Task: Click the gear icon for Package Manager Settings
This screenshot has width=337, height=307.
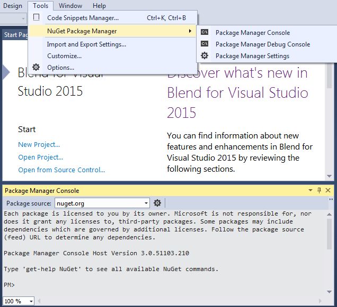Action: pyautogui.click(x=205, y=55)
